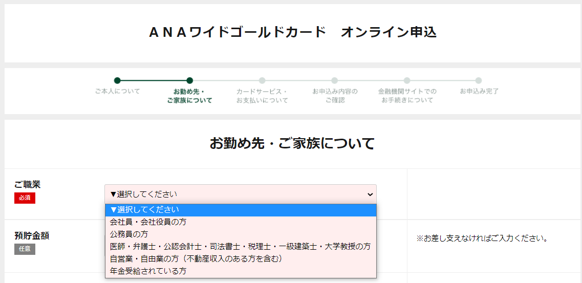Click the お申込み完了 step label
The width and height of the screenshot is (582, 283).
coord(479,91)
